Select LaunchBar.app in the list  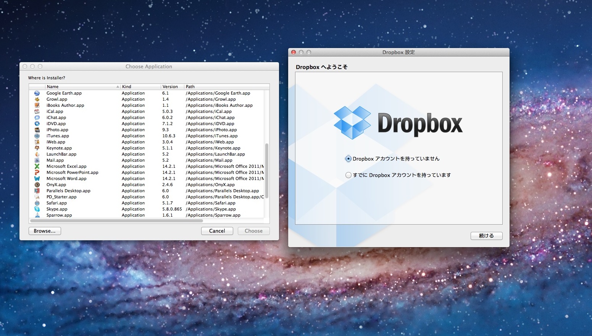click(61, 154)
